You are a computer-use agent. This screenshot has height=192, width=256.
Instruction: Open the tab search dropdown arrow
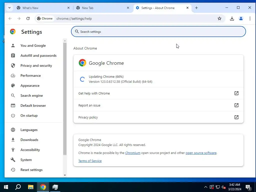tap(9, 8)
